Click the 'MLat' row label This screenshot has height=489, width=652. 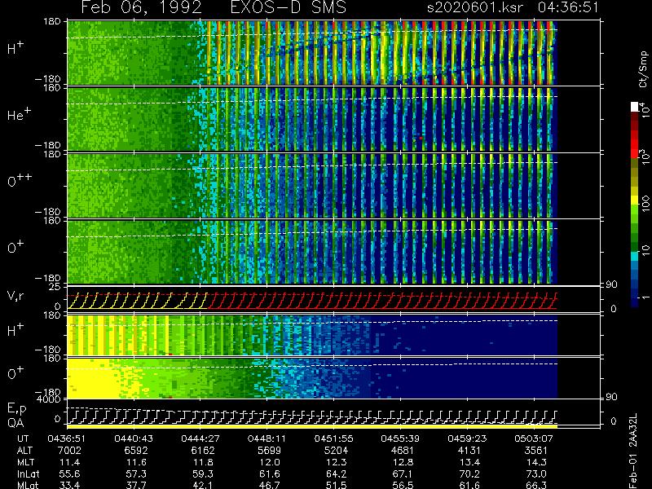pos(28,485)
